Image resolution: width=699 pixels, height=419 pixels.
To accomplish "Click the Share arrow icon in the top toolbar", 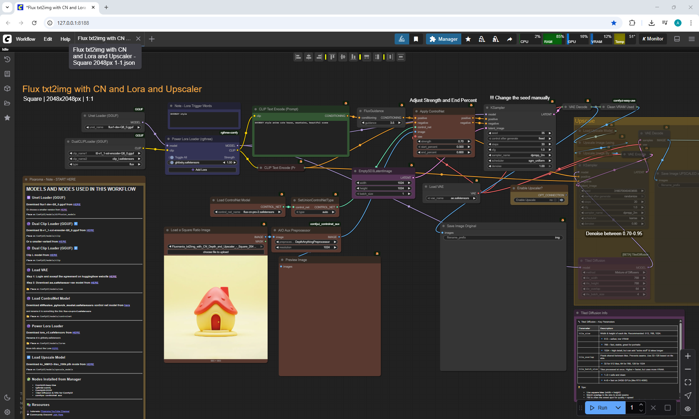I will [510, 39].
